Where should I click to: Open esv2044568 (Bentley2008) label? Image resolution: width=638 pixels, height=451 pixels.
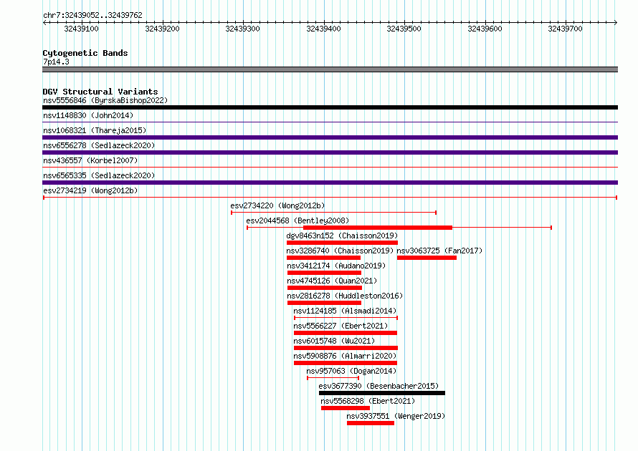297,220
